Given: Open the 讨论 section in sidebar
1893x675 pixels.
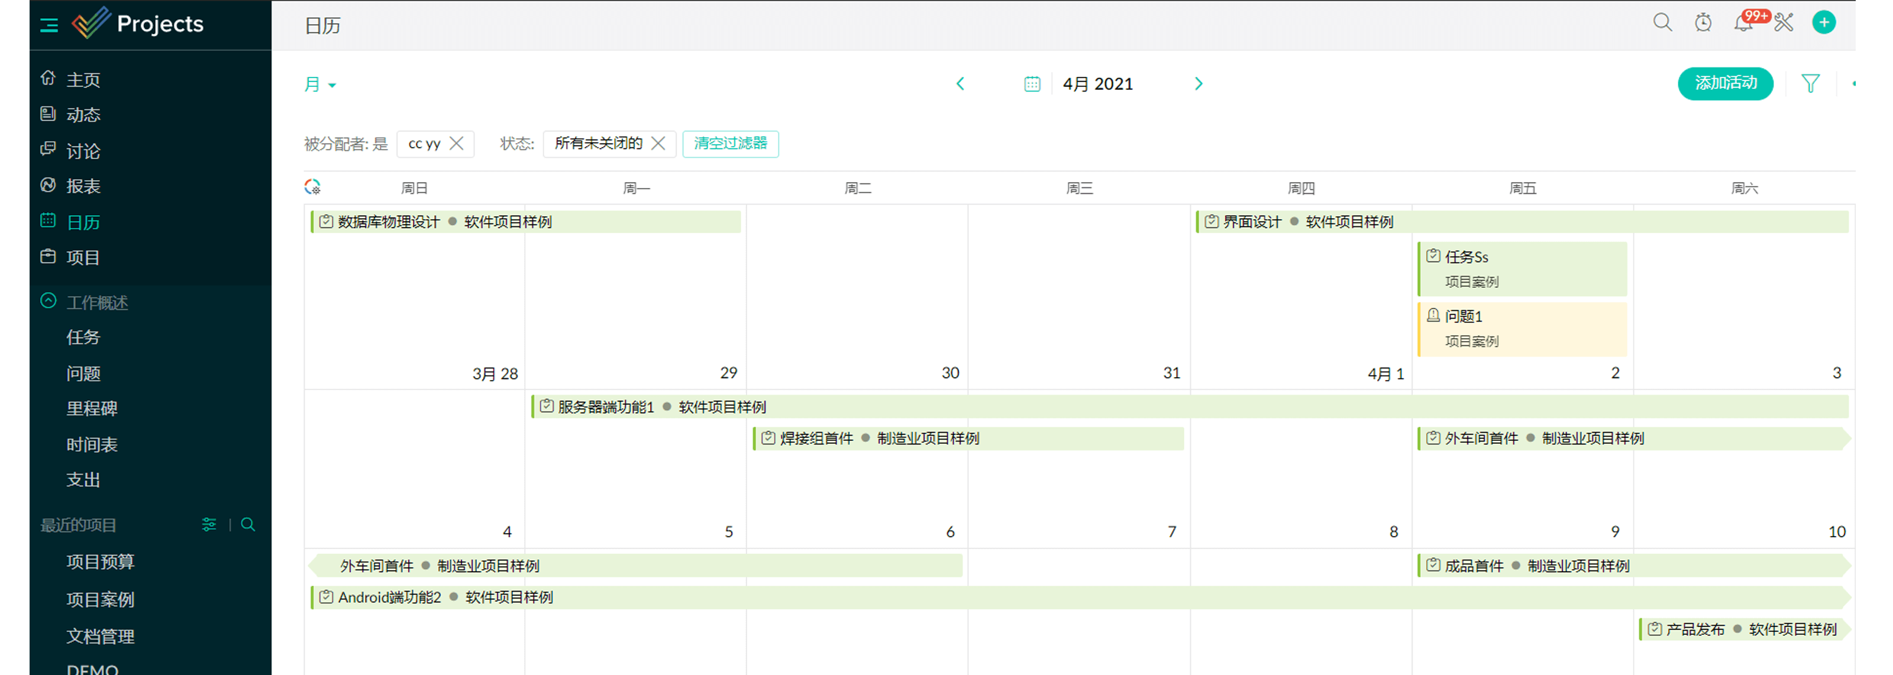Looking at the screenshot, I should [83, 151].
